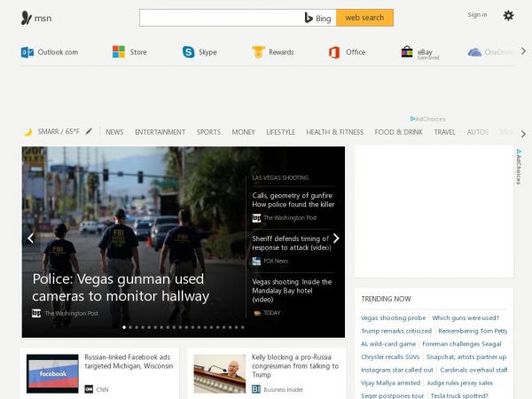Show next slide in the carousel
Image resolution: width=532 pixels, height=399 pixels.
[336, 239]
